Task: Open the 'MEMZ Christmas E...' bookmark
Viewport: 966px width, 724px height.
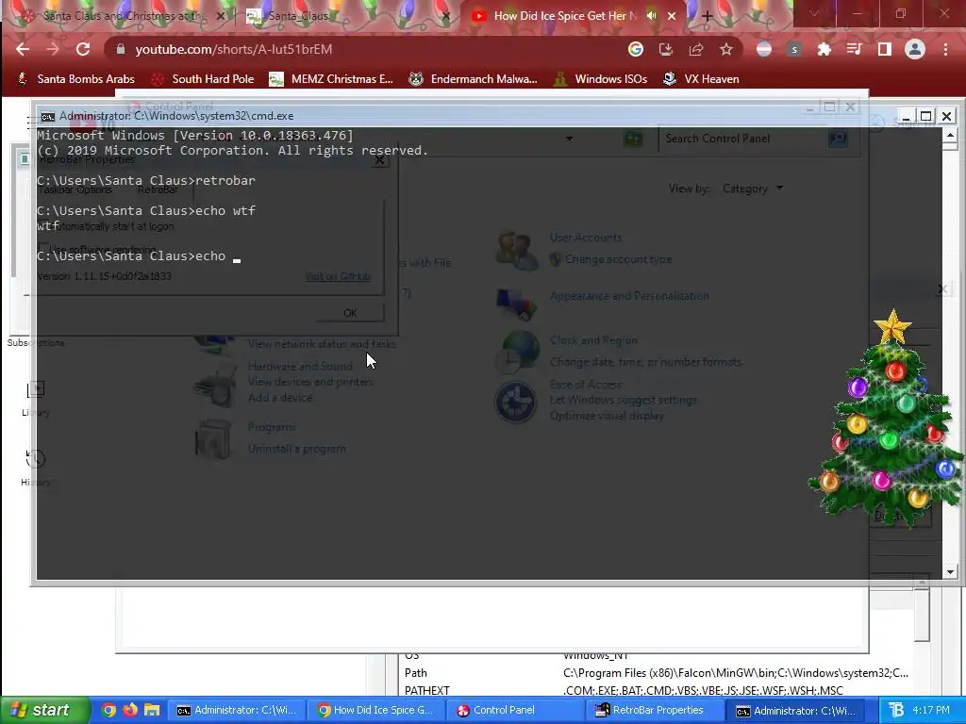Action: 331,79
